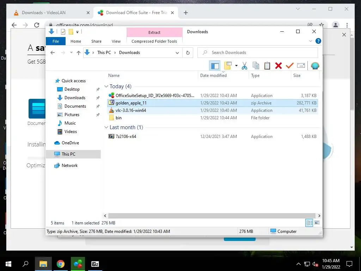Toggle the navigation pane toolbar button
Screen dimensions: 361x271
point(215,66)
